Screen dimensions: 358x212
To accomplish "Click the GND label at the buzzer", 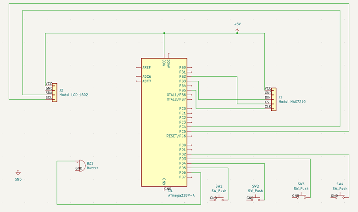I will pos(79,168).
